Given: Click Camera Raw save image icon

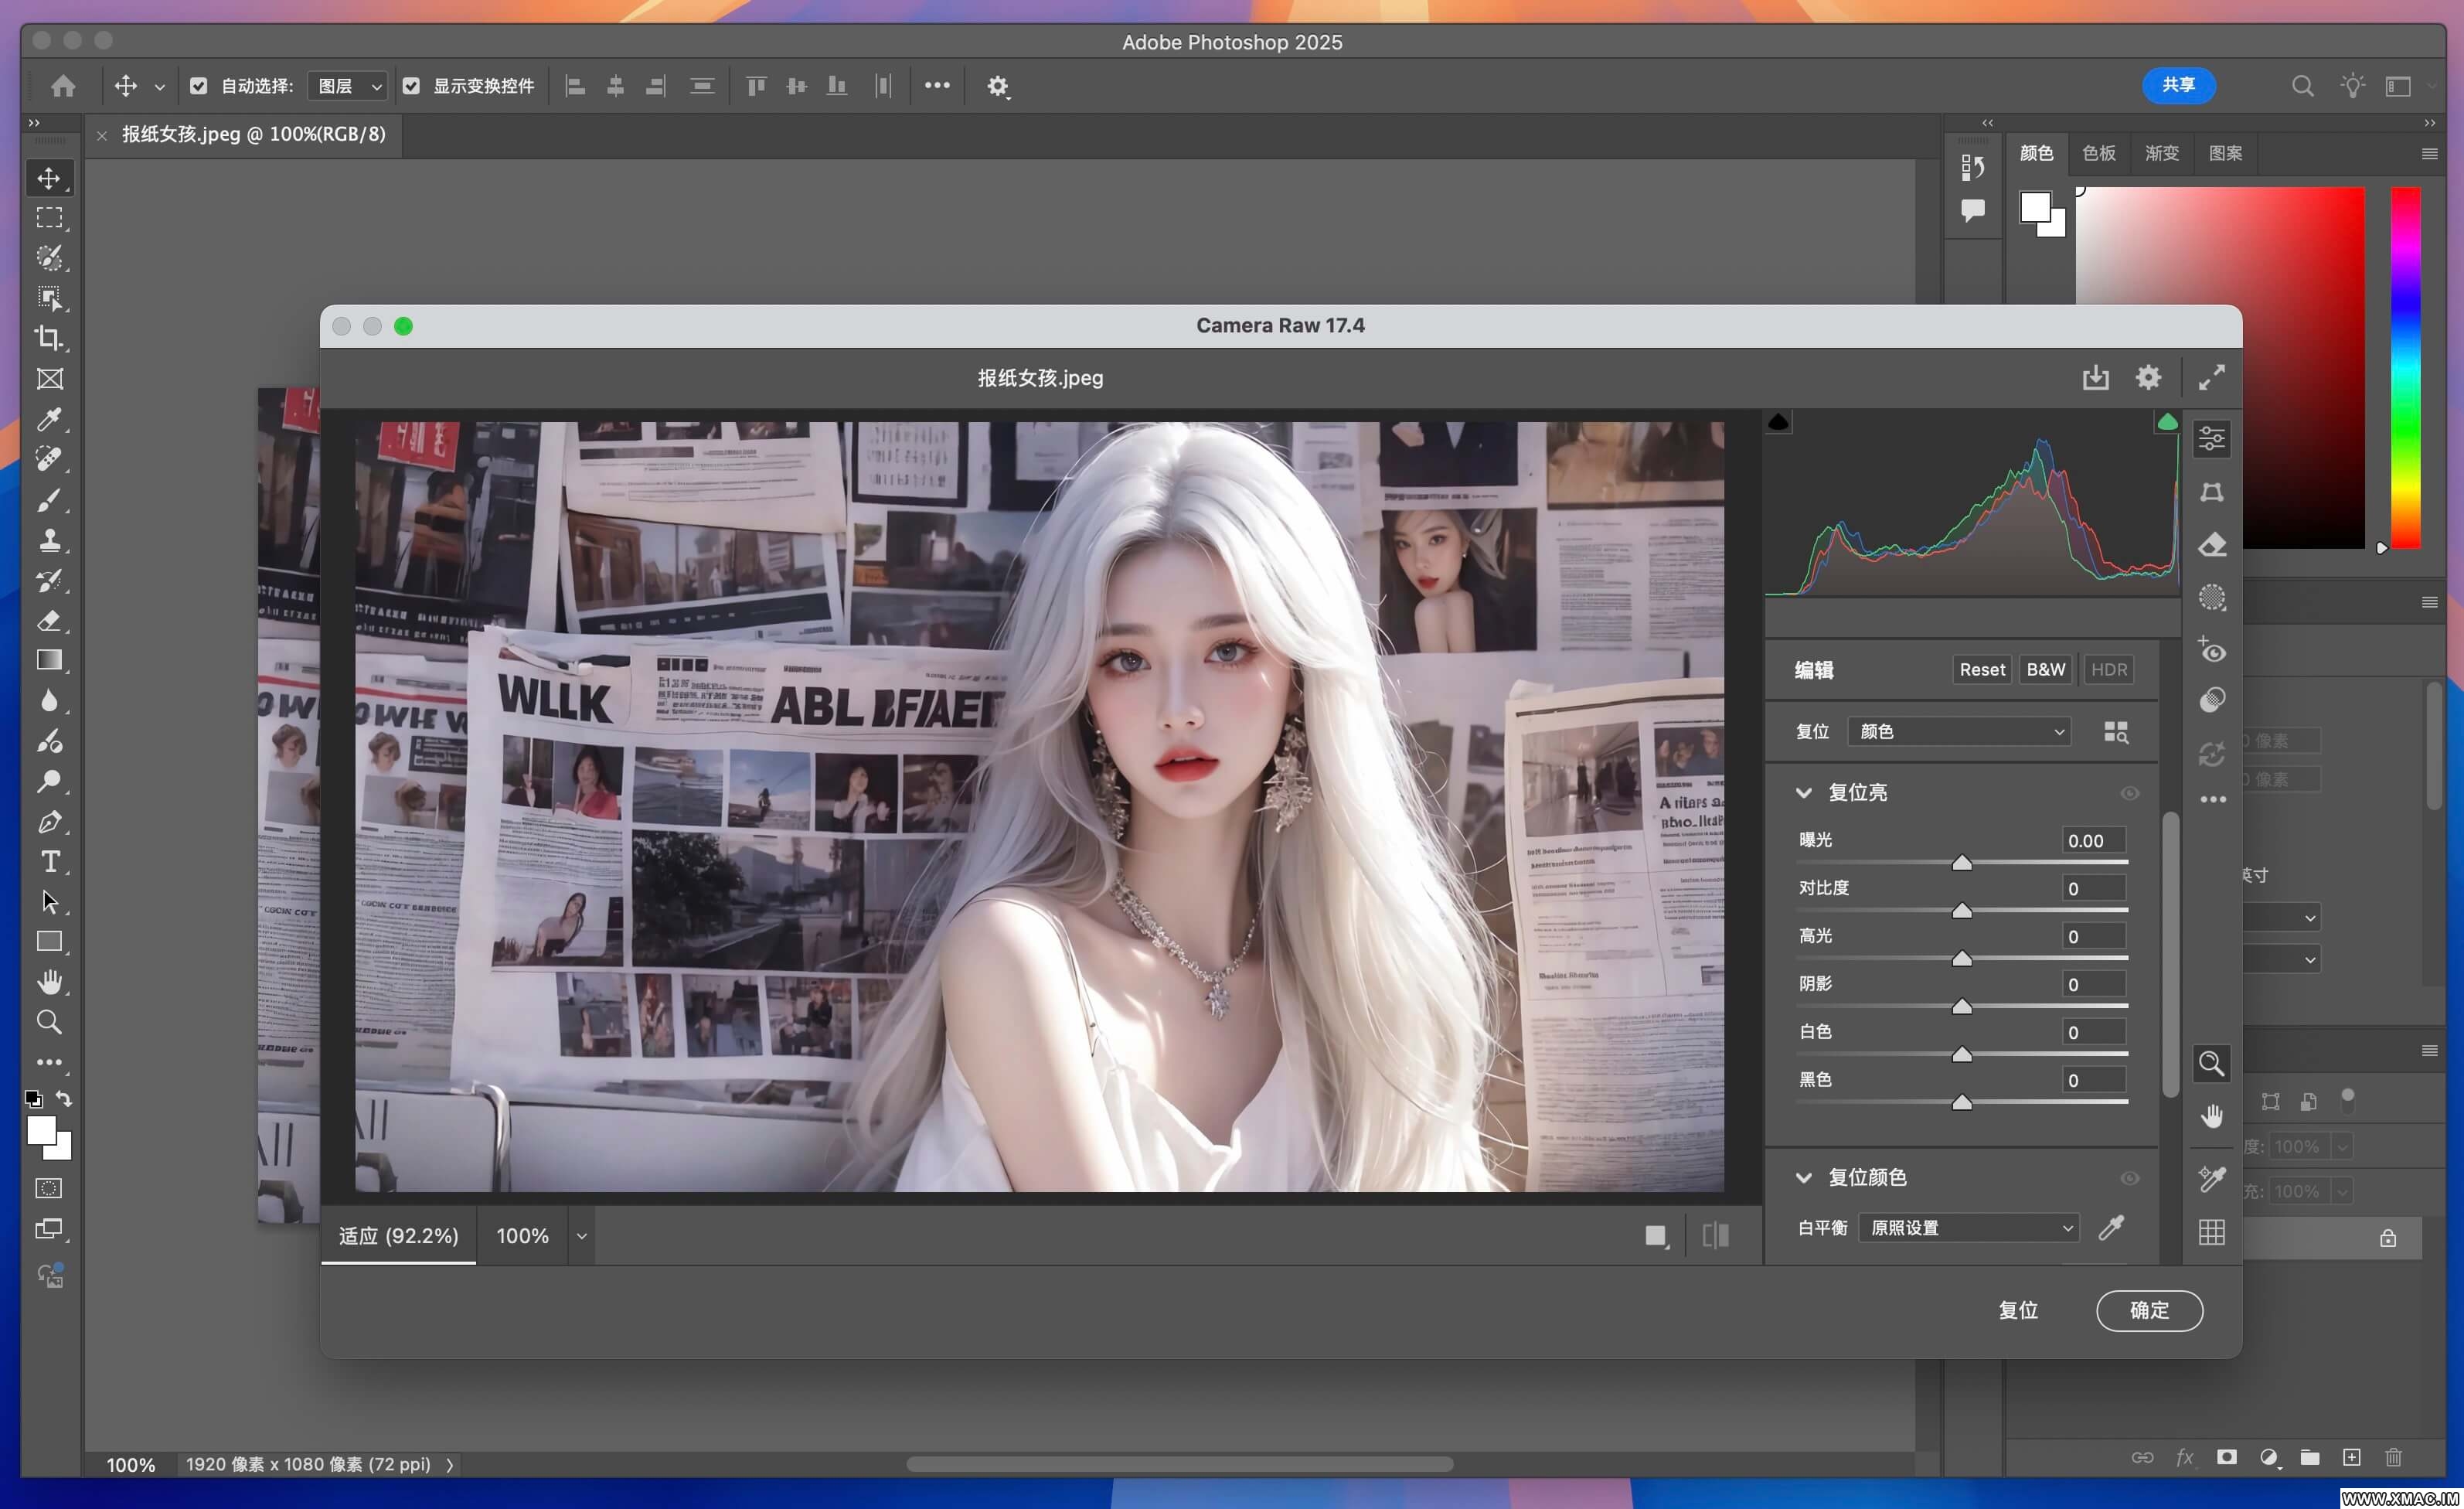Looking at the screenshot, I should pos(2096,378).
